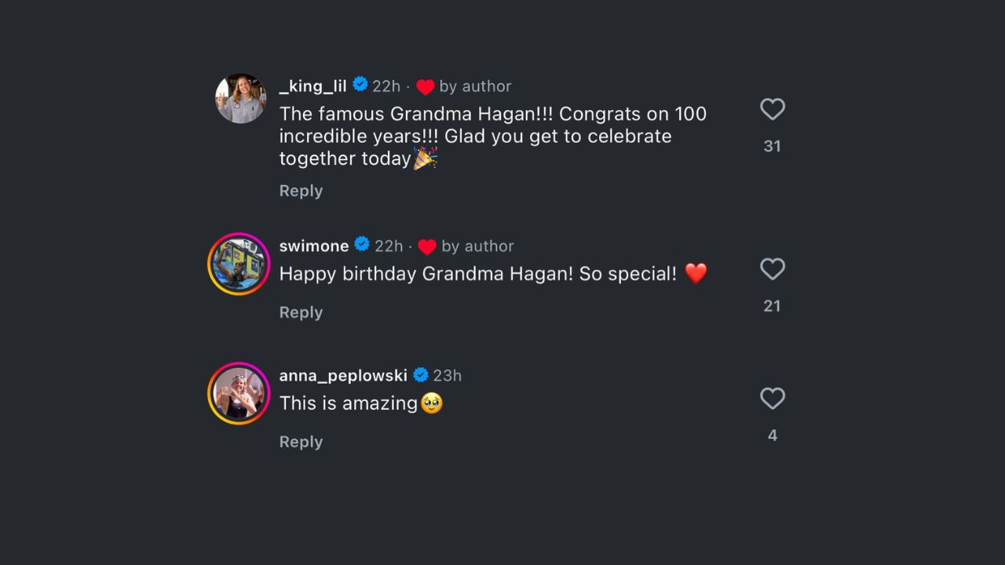Screen dimensions: 1005x565
Task: Reply to _king_lil's Grandma Hagan comment
Action: pyautogui.click(x=301, y=191)
